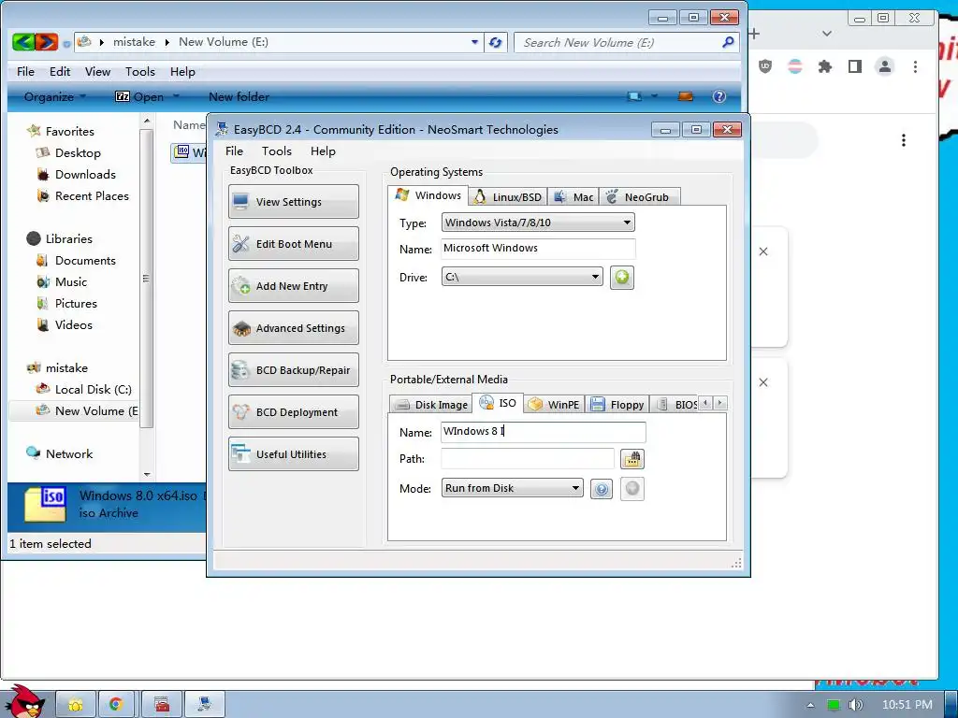
Task: Open EasyBCD File menu
Action: pos(234,151)
